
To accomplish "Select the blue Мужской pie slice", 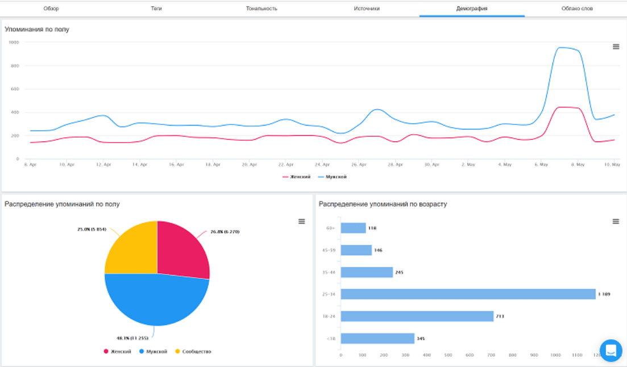I will coord(156,301).
